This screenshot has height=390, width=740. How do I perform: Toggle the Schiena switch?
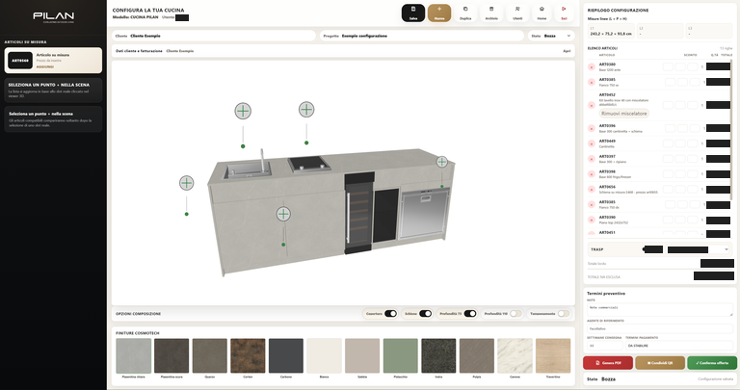pos(425,314)
